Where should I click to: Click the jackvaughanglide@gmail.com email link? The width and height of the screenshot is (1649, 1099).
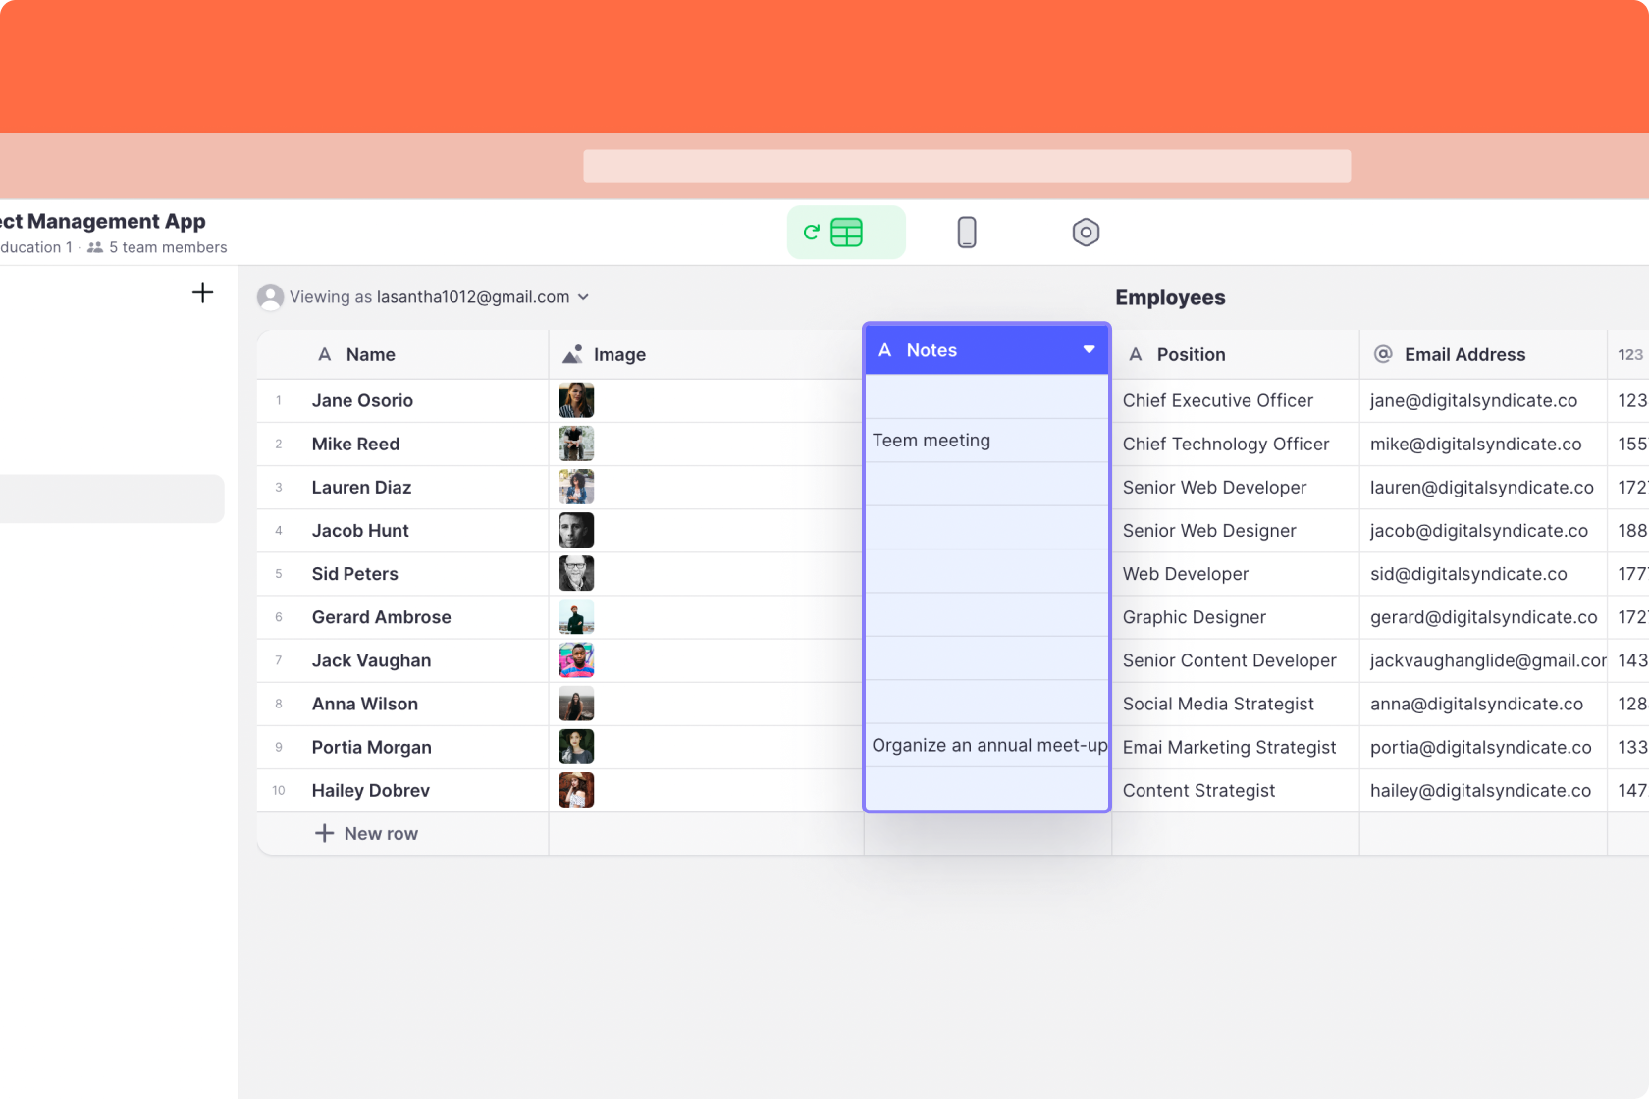point(1486,660)
